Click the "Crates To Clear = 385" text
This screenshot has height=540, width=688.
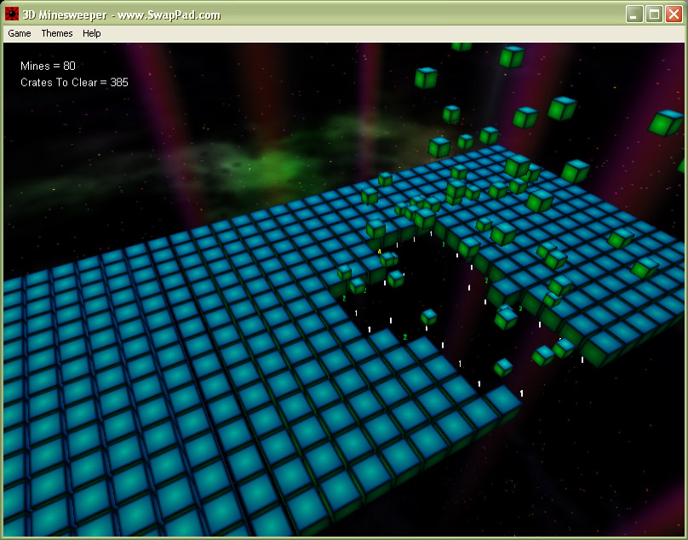pos(74,83)
